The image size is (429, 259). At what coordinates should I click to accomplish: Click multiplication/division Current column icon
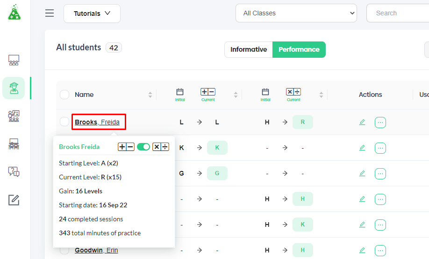pyautogui.click(x=293, y=92)
